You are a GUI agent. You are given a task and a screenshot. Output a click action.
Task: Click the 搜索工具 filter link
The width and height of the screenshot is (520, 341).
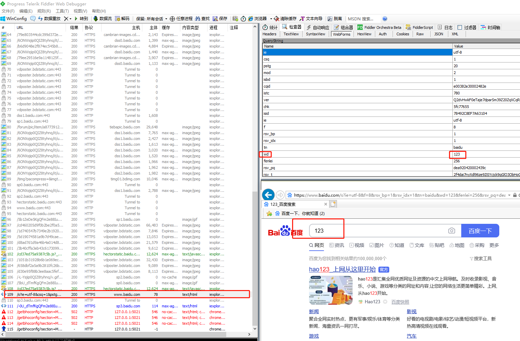(x=481, y=258)
